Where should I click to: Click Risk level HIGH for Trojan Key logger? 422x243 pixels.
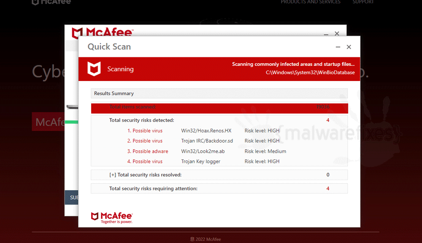tap(262, 162)
